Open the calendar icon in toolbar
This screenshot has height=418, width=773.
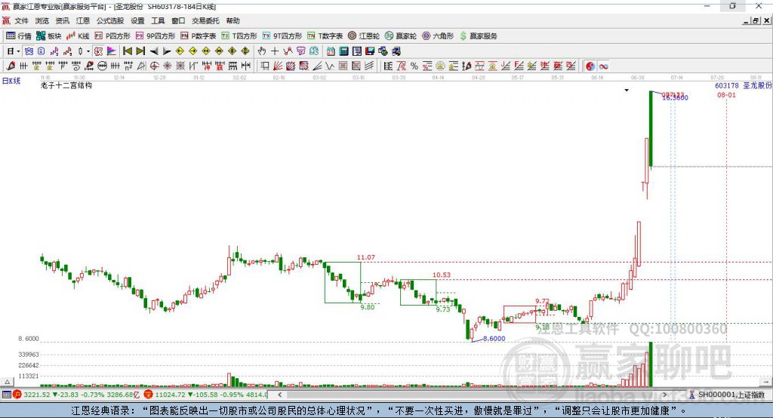pos(331,51)
